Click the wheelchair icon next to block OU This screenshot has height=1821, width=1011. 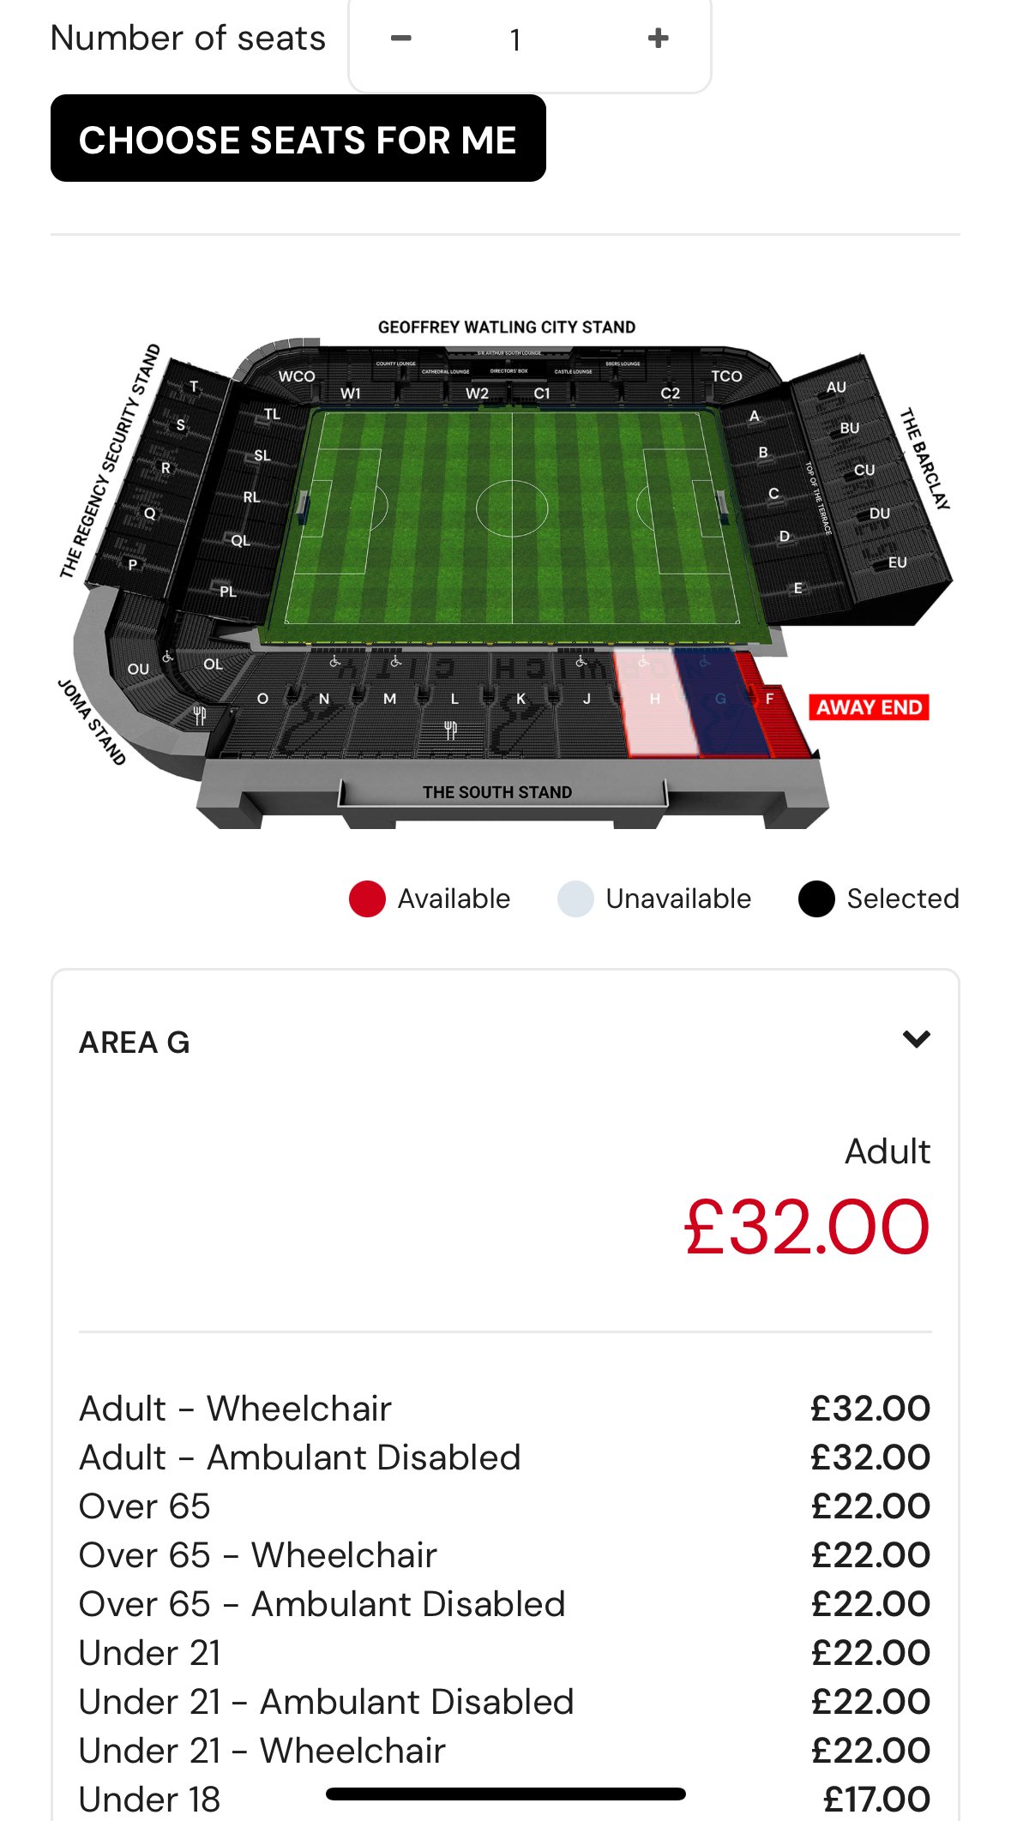click(x=168, y=658)
